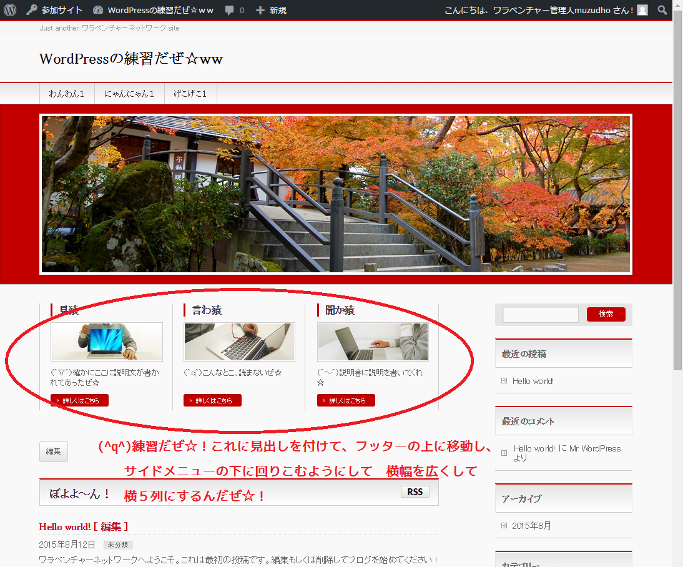The image size is (683, 567).
Task: Select the にゃんにゃん1 navigation tab
Action: [129, 94]
